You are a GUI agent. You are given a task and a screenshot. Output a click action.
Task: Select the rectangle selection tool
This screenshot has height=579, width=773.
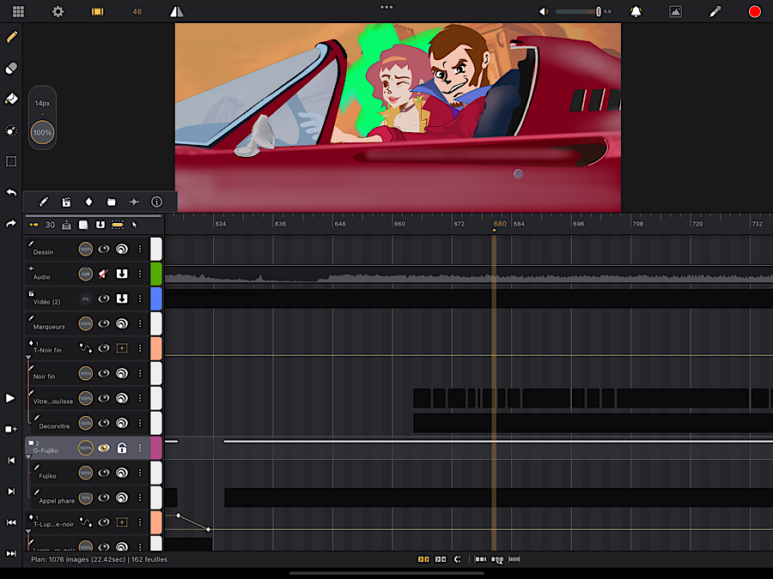coord(11,161)
